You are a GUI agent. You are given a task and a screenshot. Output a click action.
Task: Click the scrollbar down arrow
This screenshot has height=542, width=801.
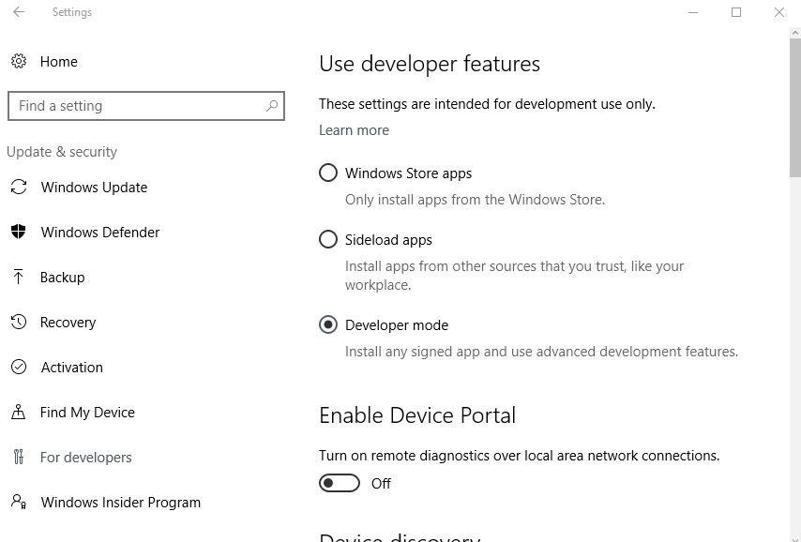point(794,537)
